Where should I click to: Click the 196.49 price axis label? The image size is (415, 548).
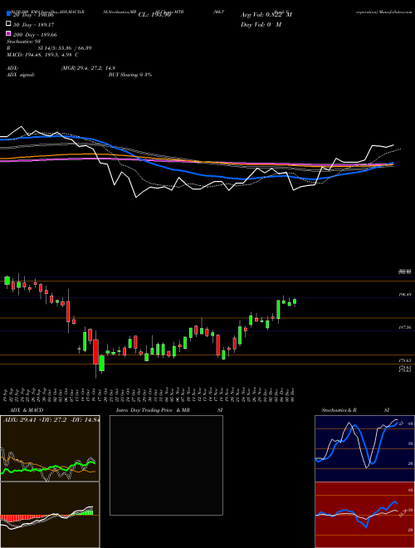(x=405, y=295)
